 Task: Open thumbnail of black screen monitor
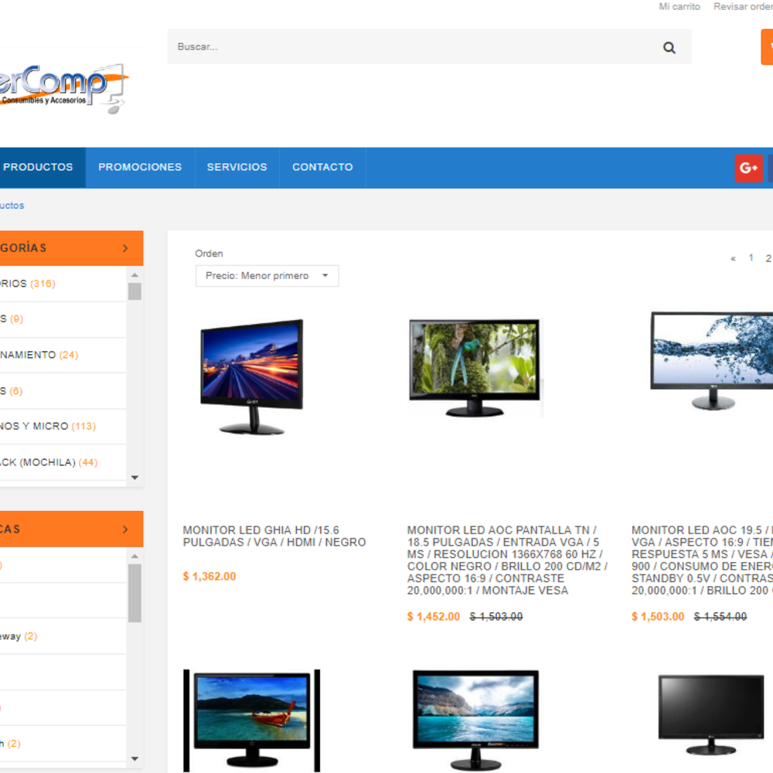(711, 714)
